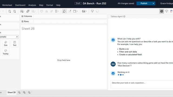173x97 pixels.
Task: Open the Analysis menu
Action: tap(32, 5)
